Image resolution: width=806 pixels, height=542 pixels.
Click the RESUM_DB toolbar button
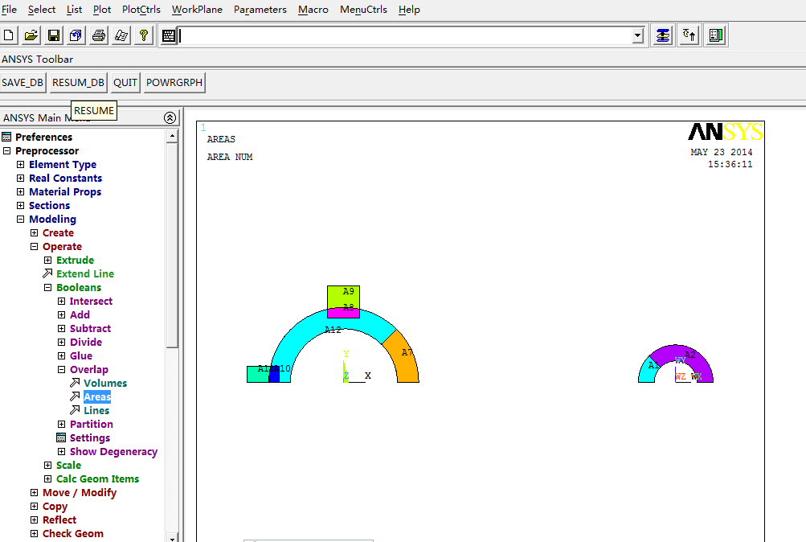(x=78, y=83)
